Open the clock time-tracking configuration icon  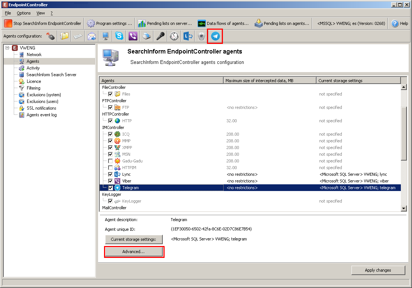pos(174,36)
